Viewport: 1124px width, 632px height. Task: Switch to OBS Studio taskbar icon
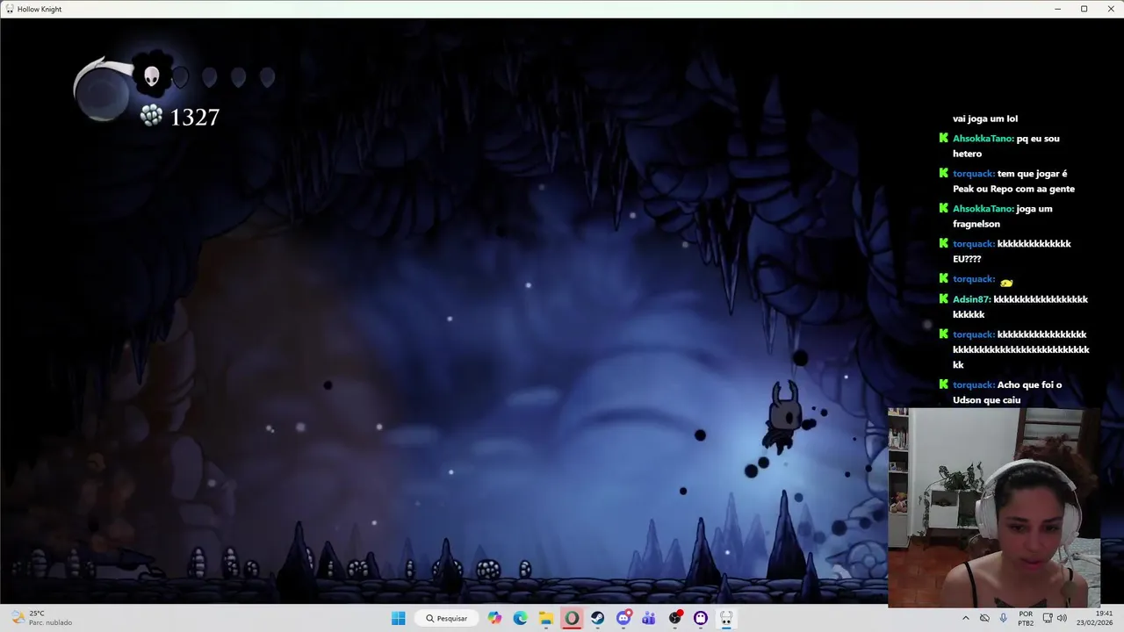[675, 618]
